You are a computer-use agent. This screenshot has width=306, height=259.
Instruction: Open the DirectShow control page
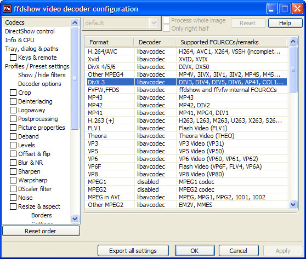[x=30, y=31]
